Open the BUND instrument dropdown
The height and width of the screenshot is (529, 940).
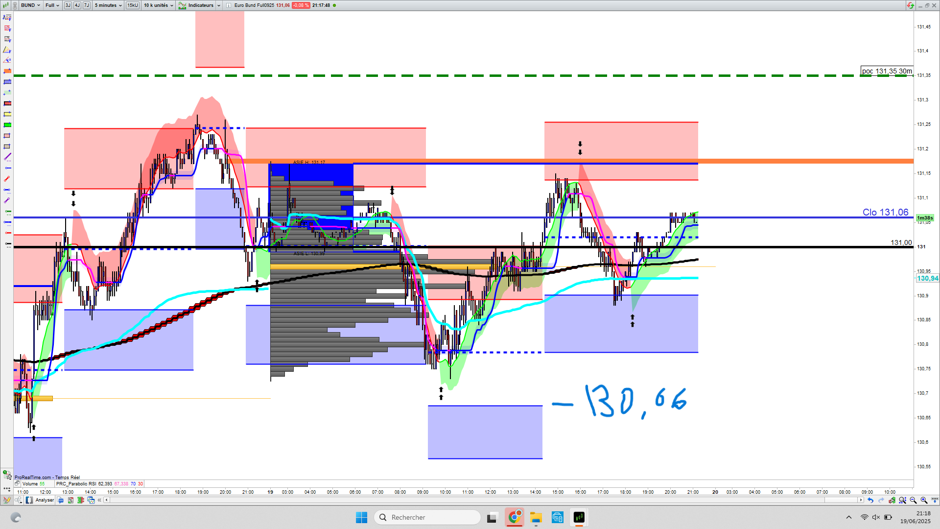(x=30, y=5)
